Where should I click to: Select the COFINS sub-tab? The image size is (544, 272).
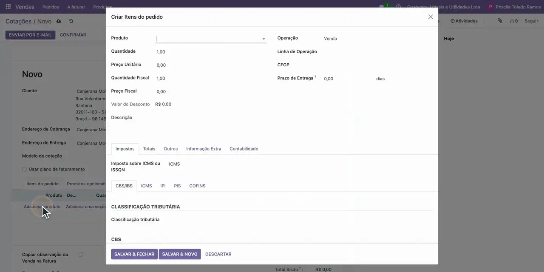click(x=197, y=186)
